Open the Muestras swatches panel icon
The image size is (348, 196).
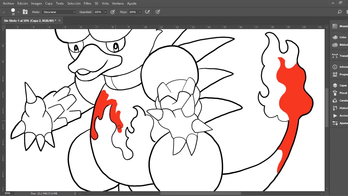pyautogui.click(x=335, y=26)
